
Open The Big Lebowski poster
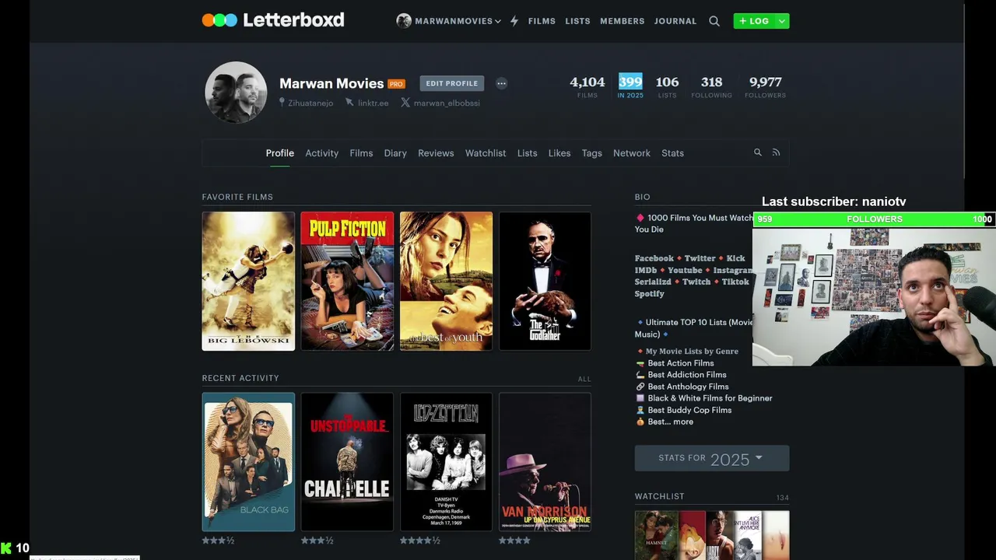pos(248,281)
